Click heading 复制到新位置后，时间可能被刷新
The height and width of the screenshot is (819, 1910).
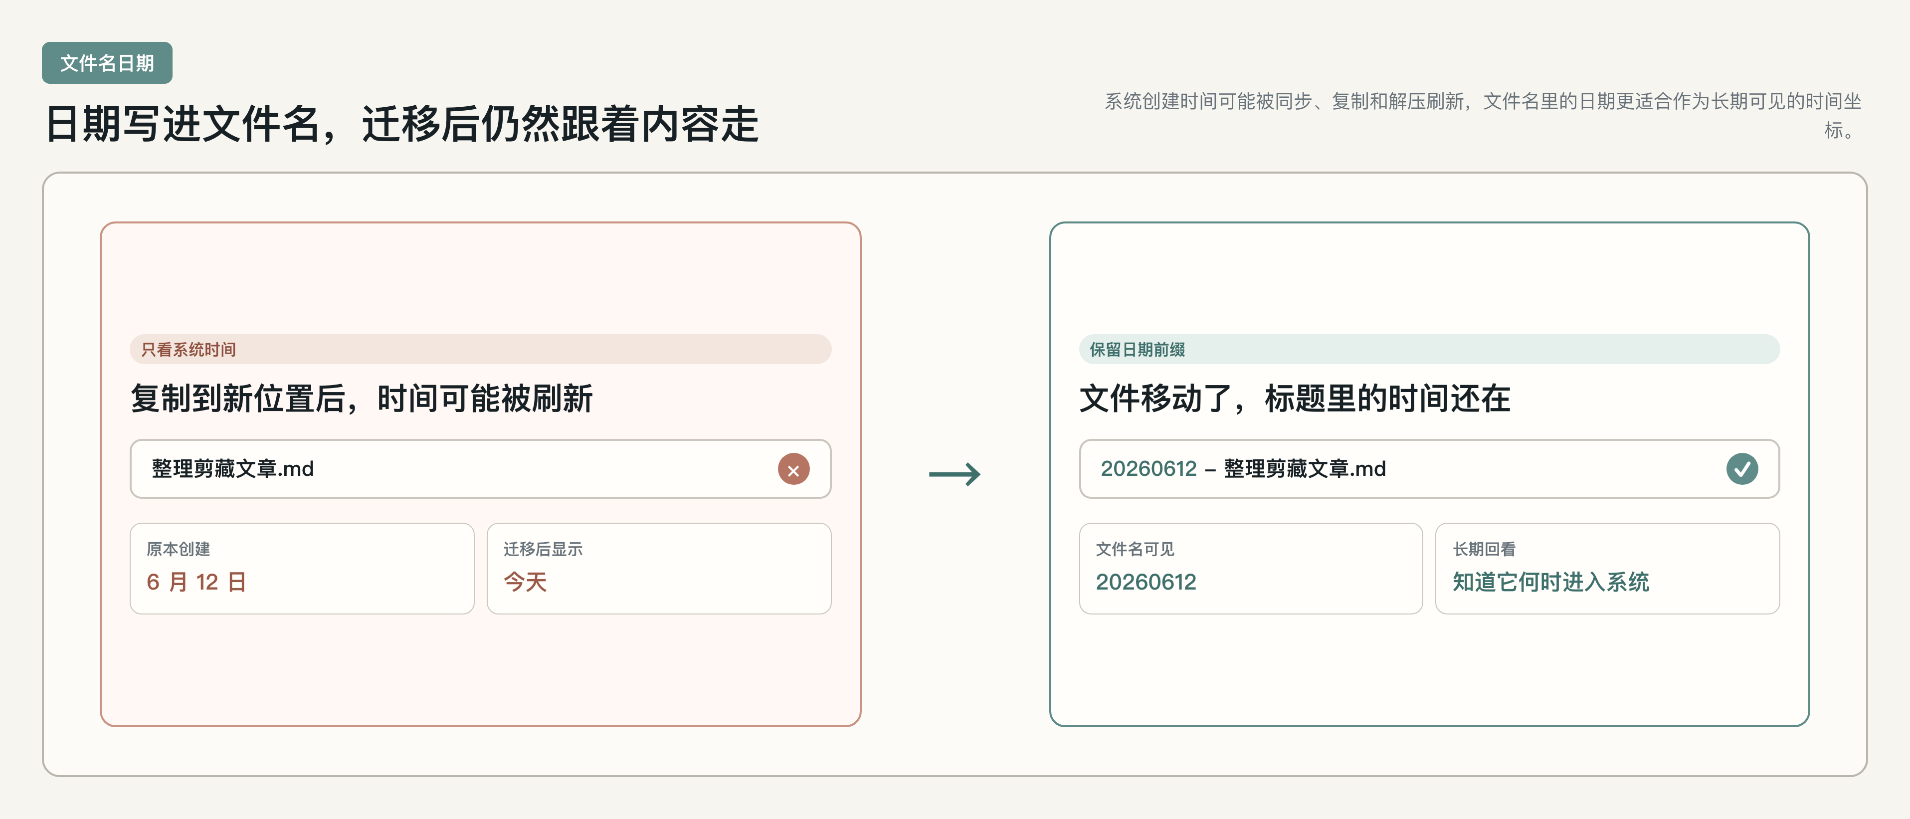362,399
